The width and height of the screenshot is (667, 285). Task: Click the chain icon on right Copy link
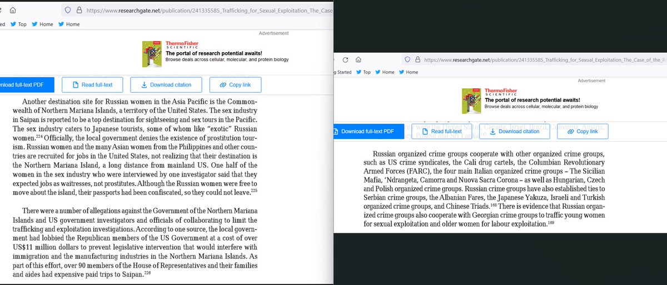coord(571,132)
